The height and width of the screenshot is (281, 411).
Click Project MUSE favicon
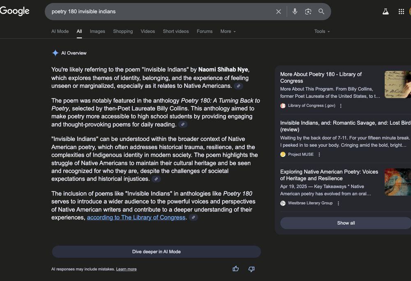point(283,154)
